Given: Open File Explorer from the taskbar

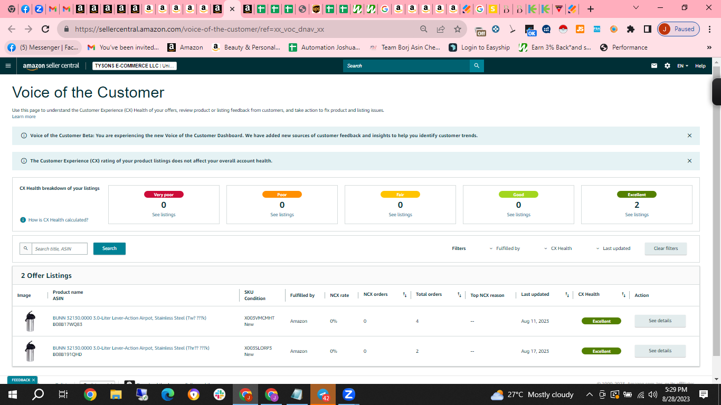Looking at the screenshot, I should (116, 394).
